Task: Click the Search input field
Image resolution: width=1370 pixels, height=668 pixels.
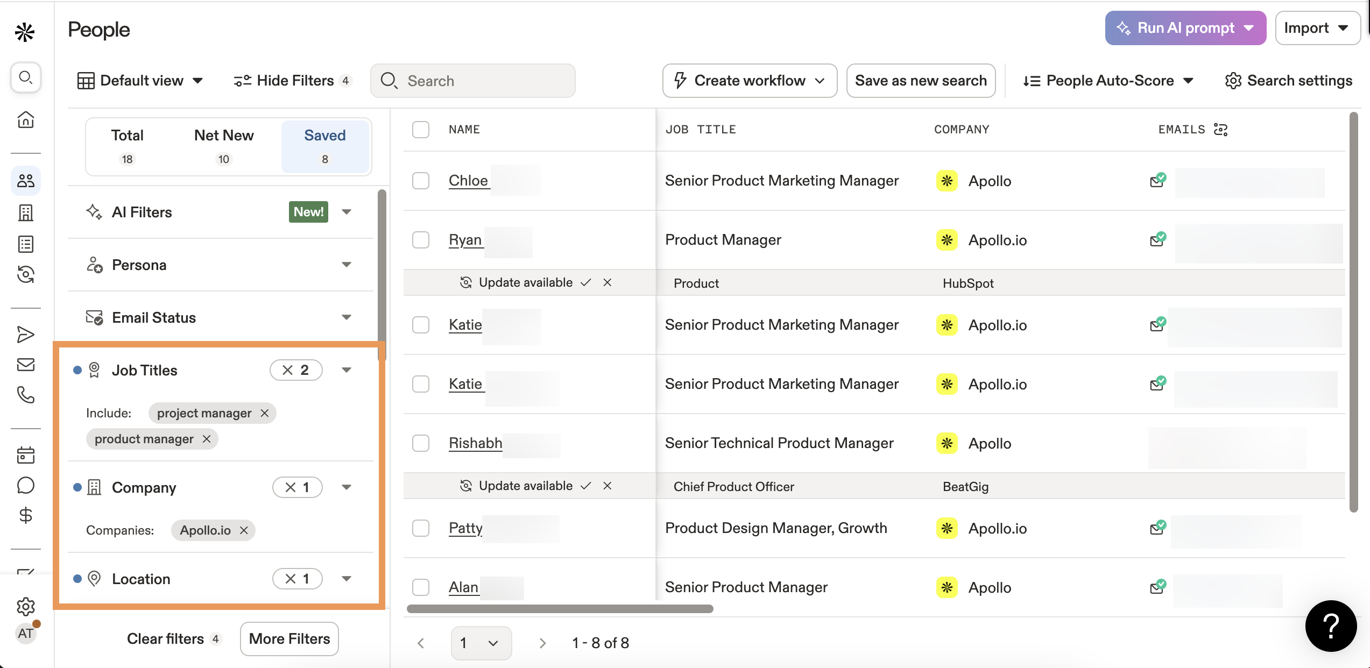Action: click(473, 81)
